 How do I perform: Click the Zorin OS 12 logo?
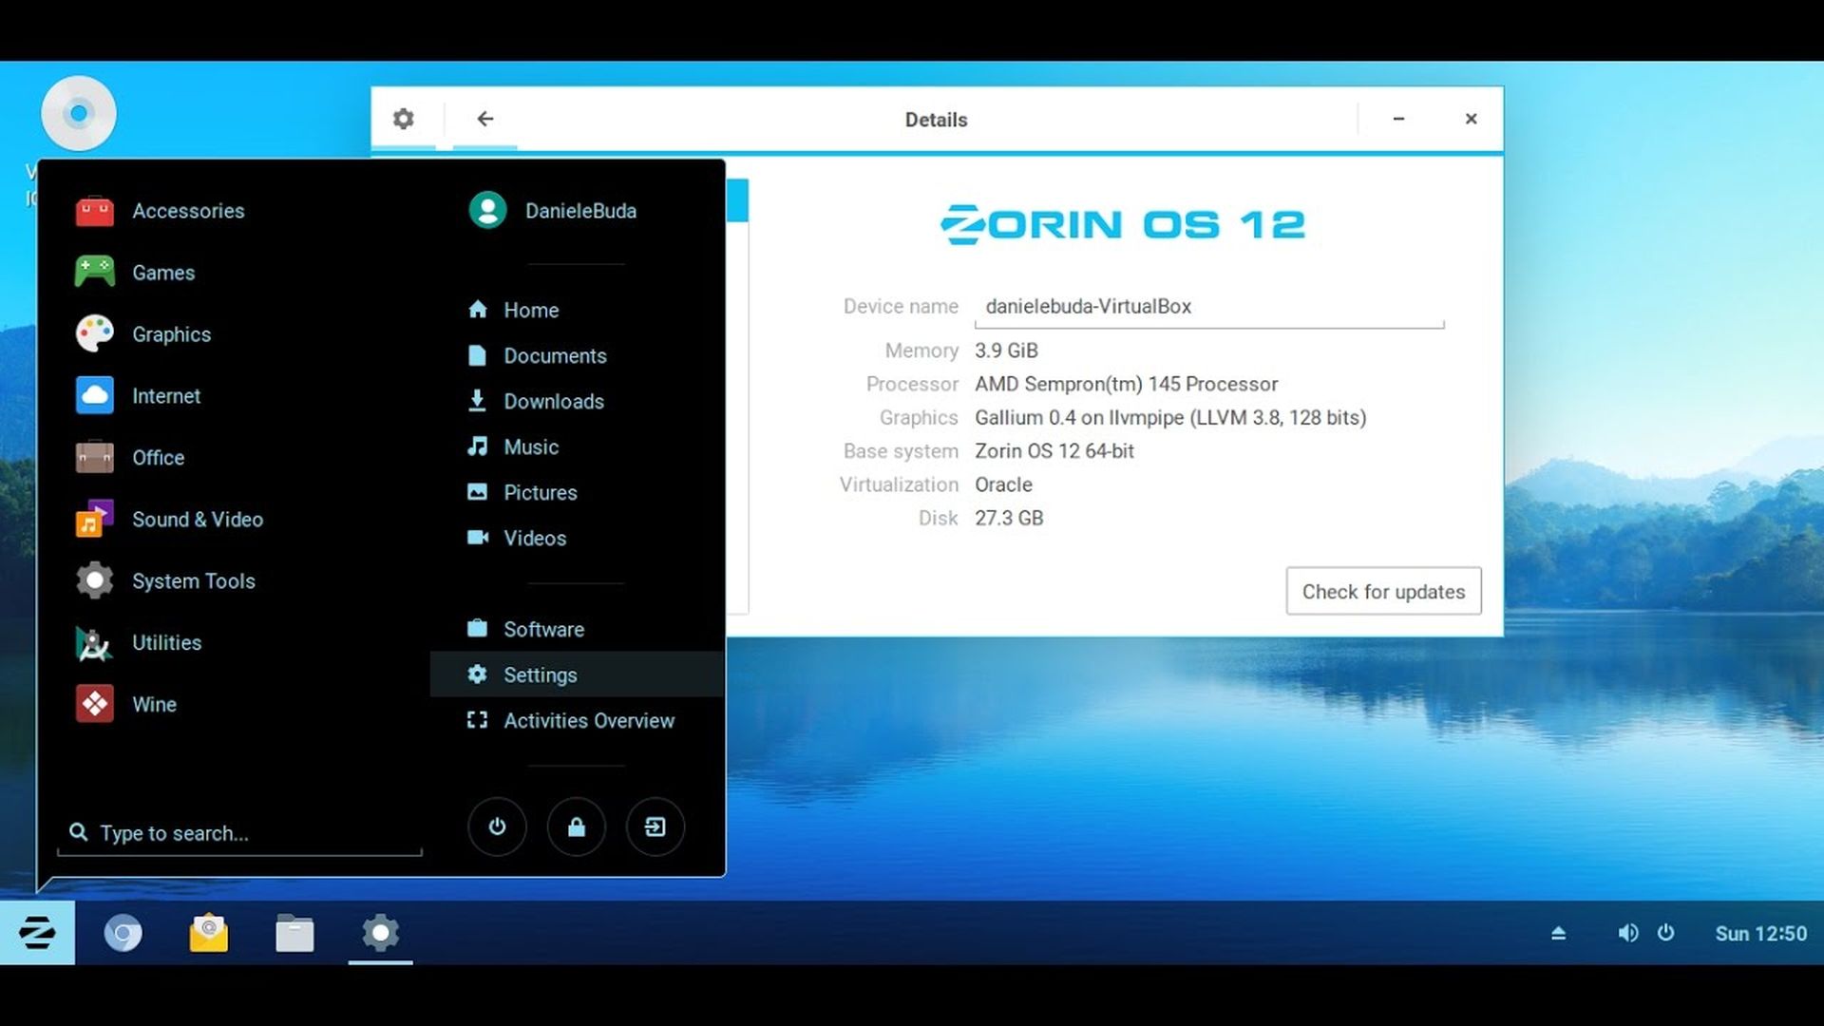(1123, 225)
